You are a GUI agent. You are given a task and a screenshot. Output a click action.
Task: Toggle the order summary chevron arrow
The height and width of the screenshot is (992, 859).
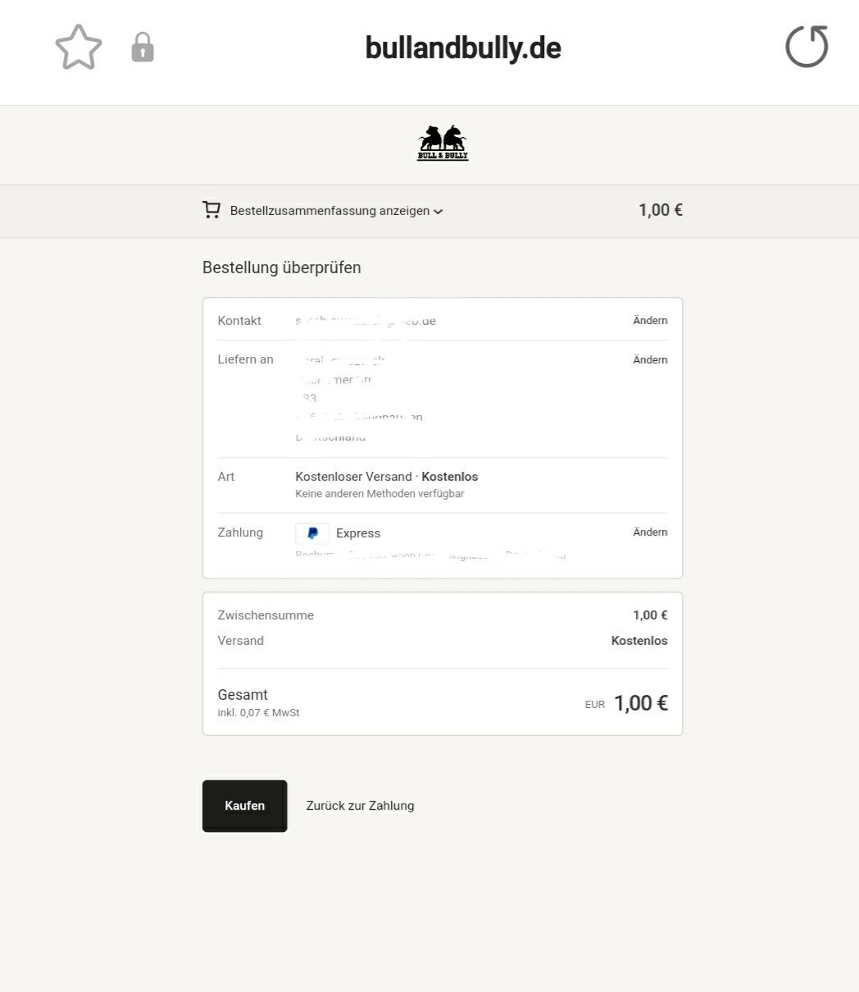pyautogui.click(x=439, y=212)
